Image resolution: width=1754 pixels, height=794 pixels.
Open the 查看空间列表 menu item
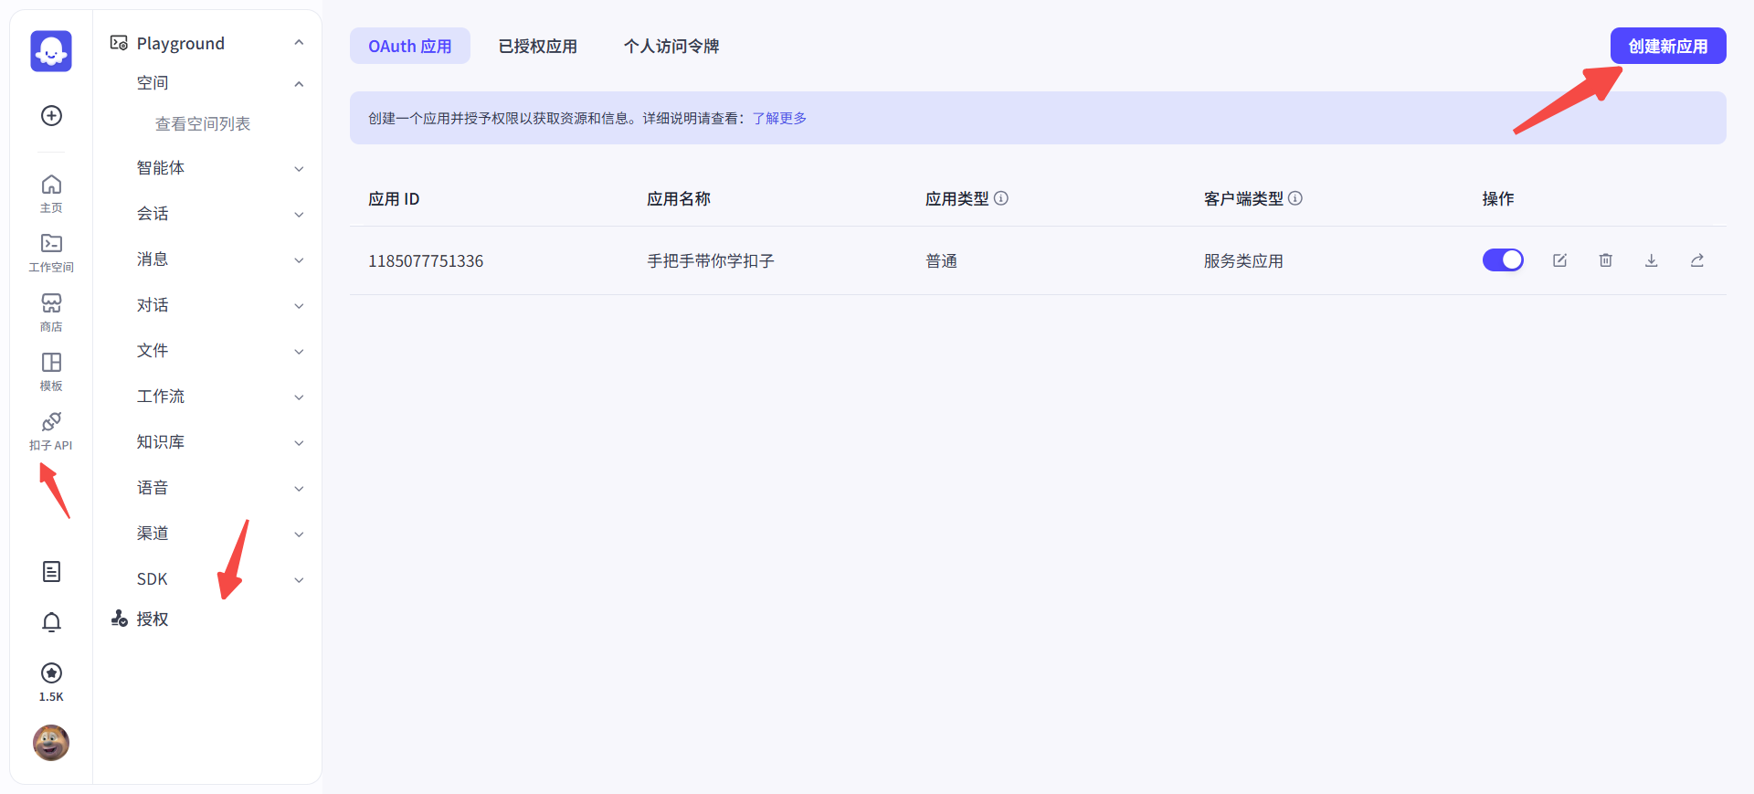click(x=203, y=123)
